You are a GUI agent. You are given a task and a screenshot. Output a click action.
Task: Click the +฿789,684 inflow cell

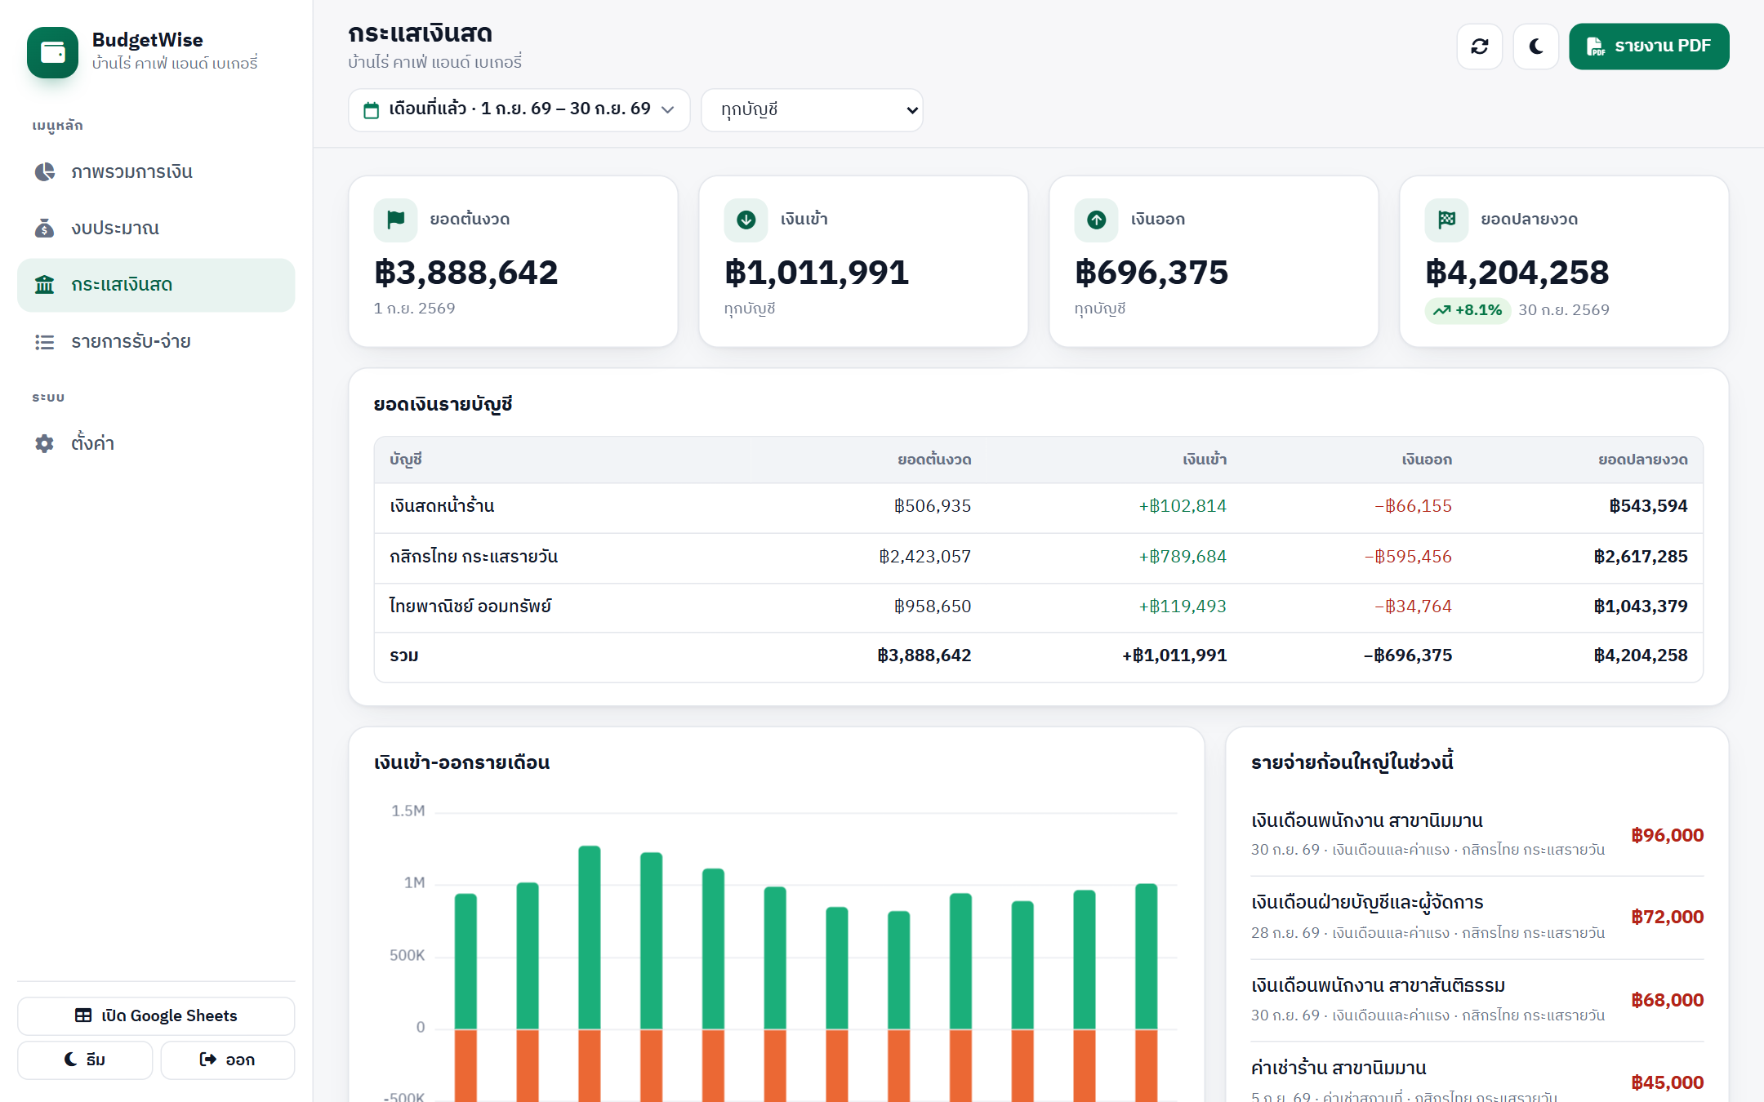coord(1183,557)
